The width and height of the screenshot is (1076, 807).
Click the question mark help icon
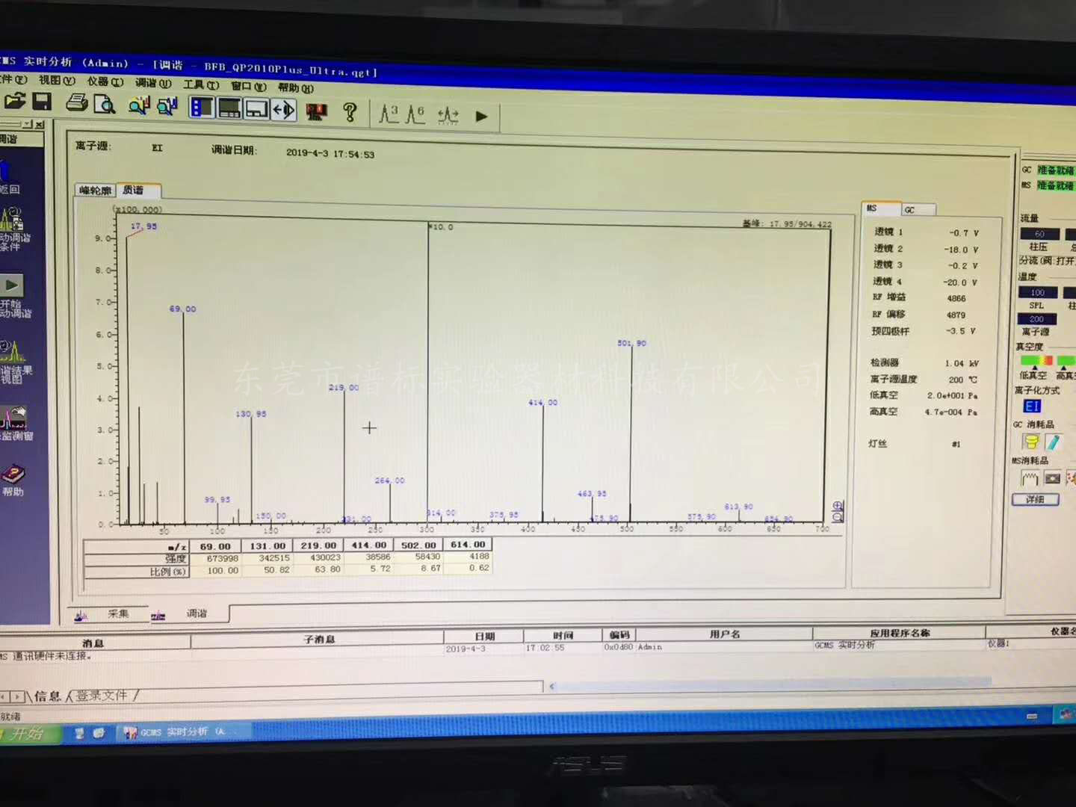pyautogui.click(x=350, y=112)
